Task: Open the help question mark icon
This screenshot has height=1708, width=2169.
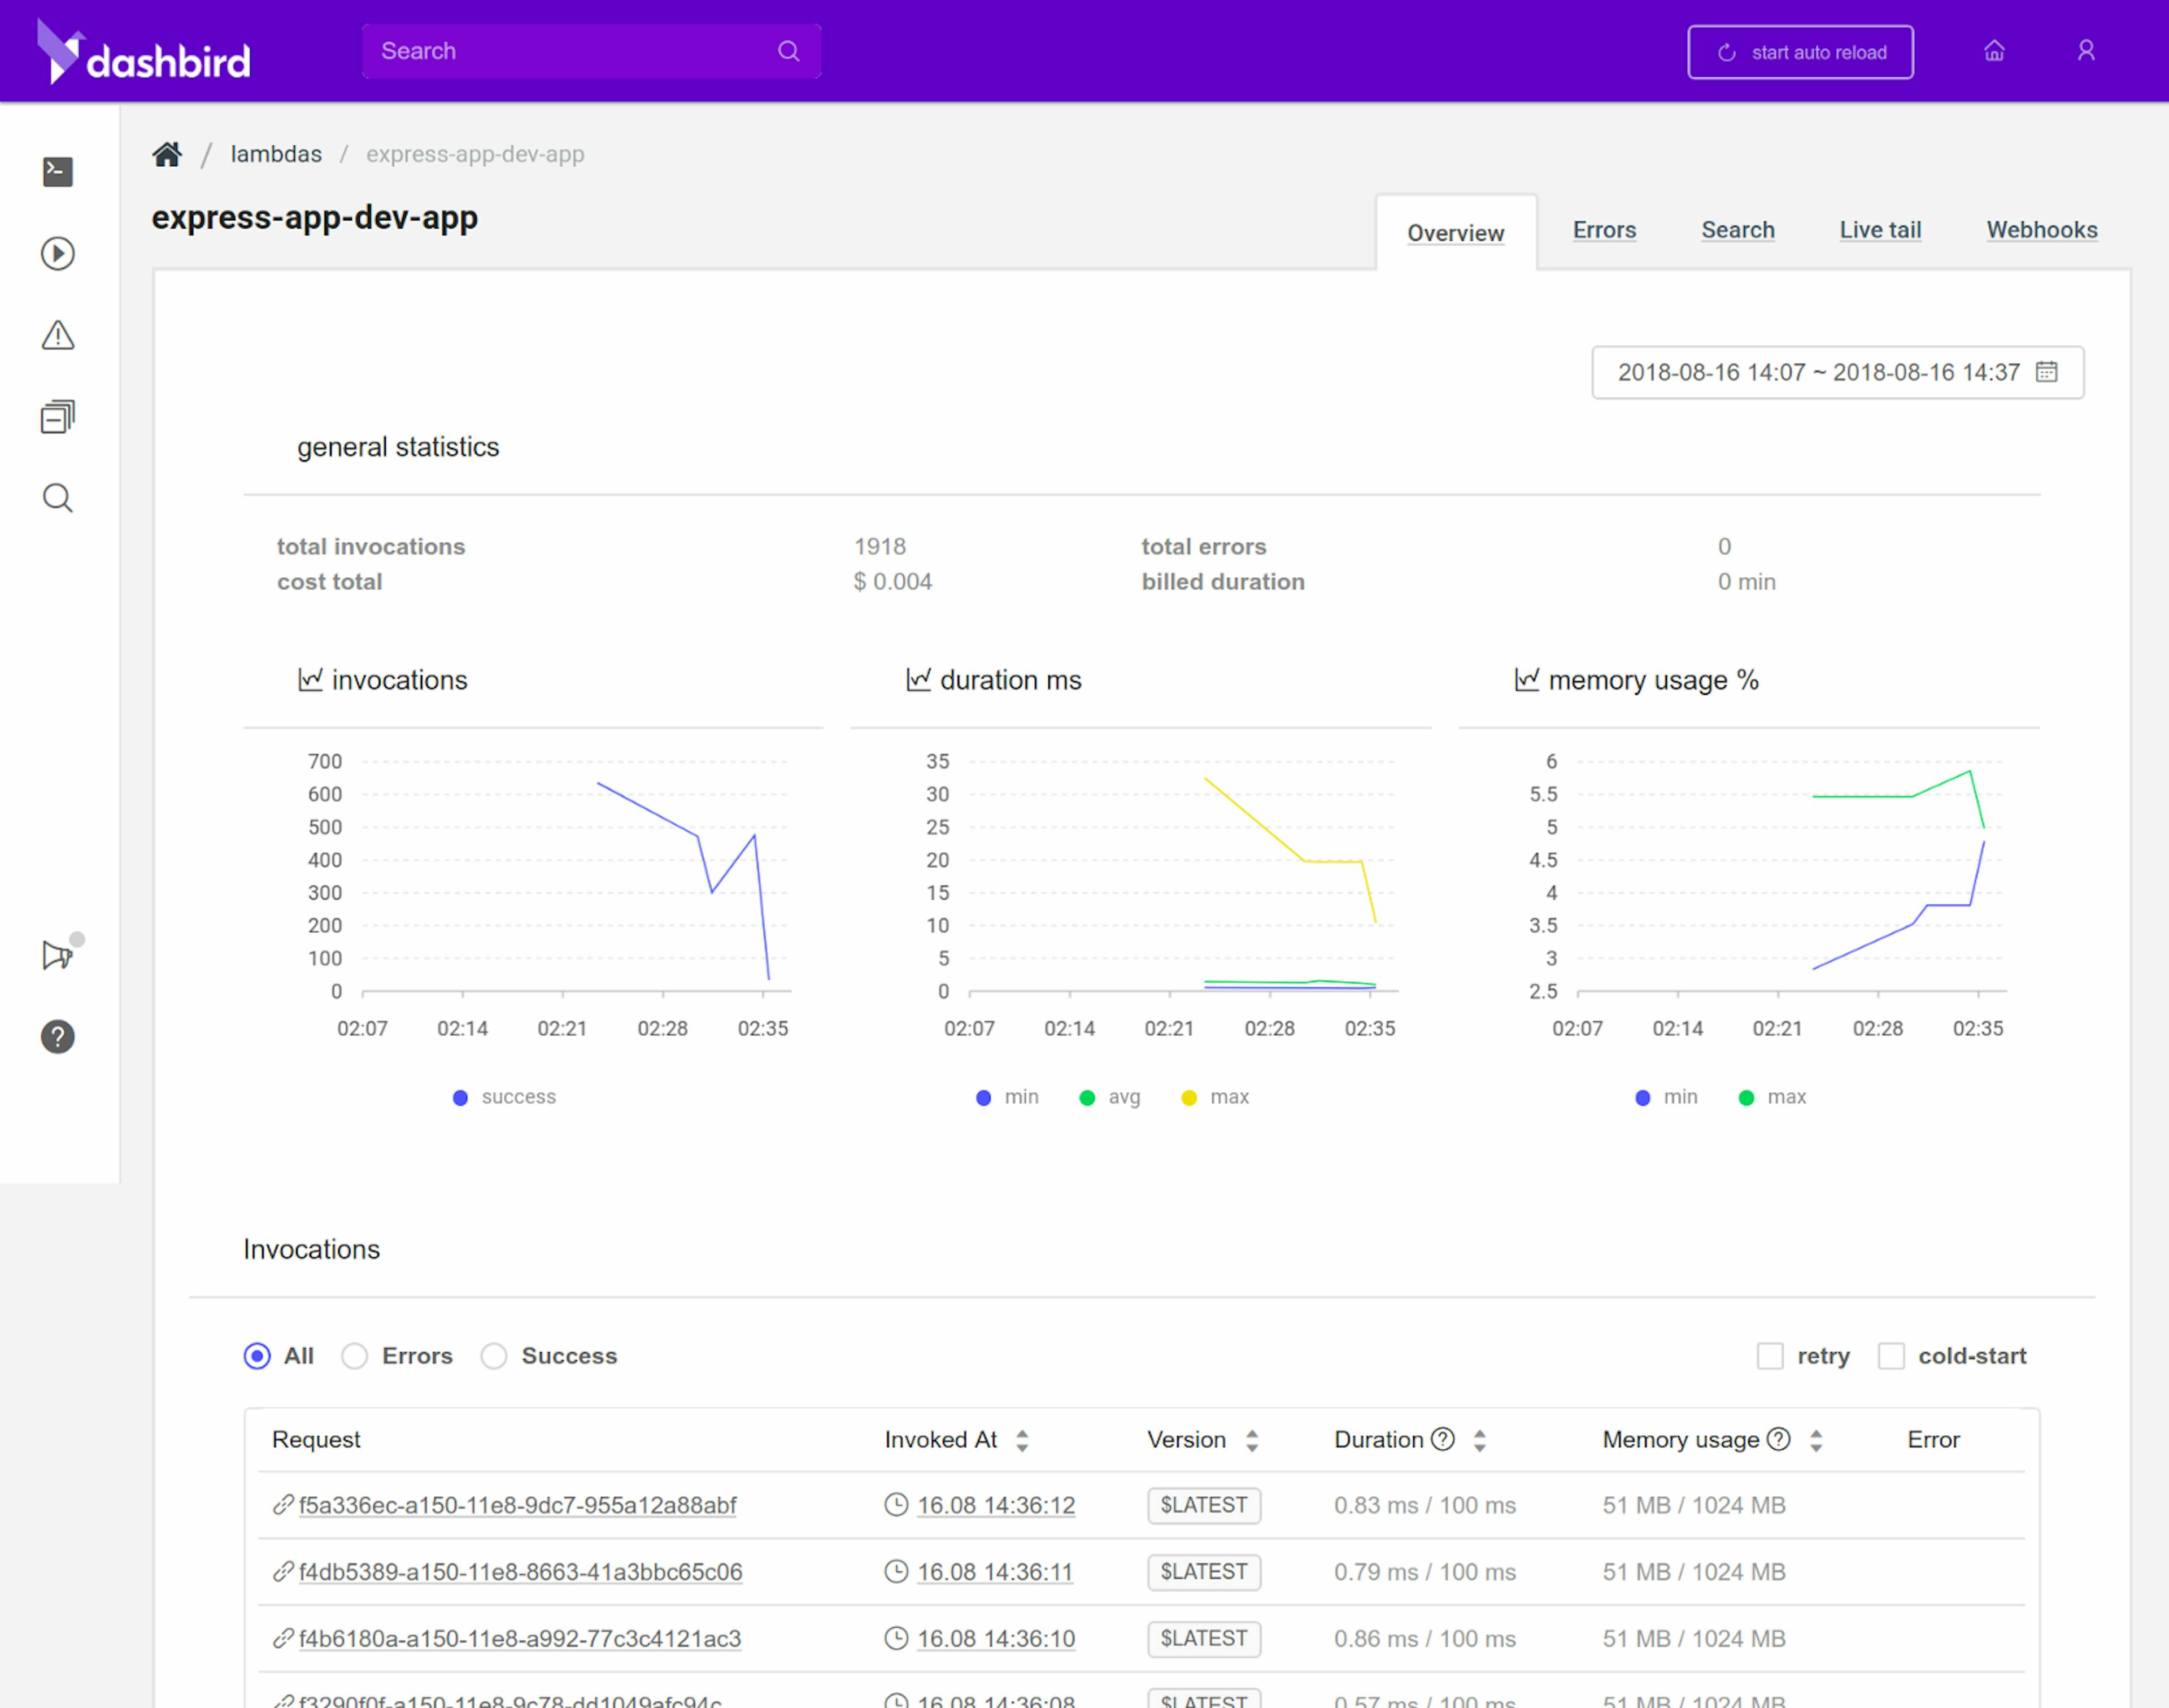Action: point(57,1037)
